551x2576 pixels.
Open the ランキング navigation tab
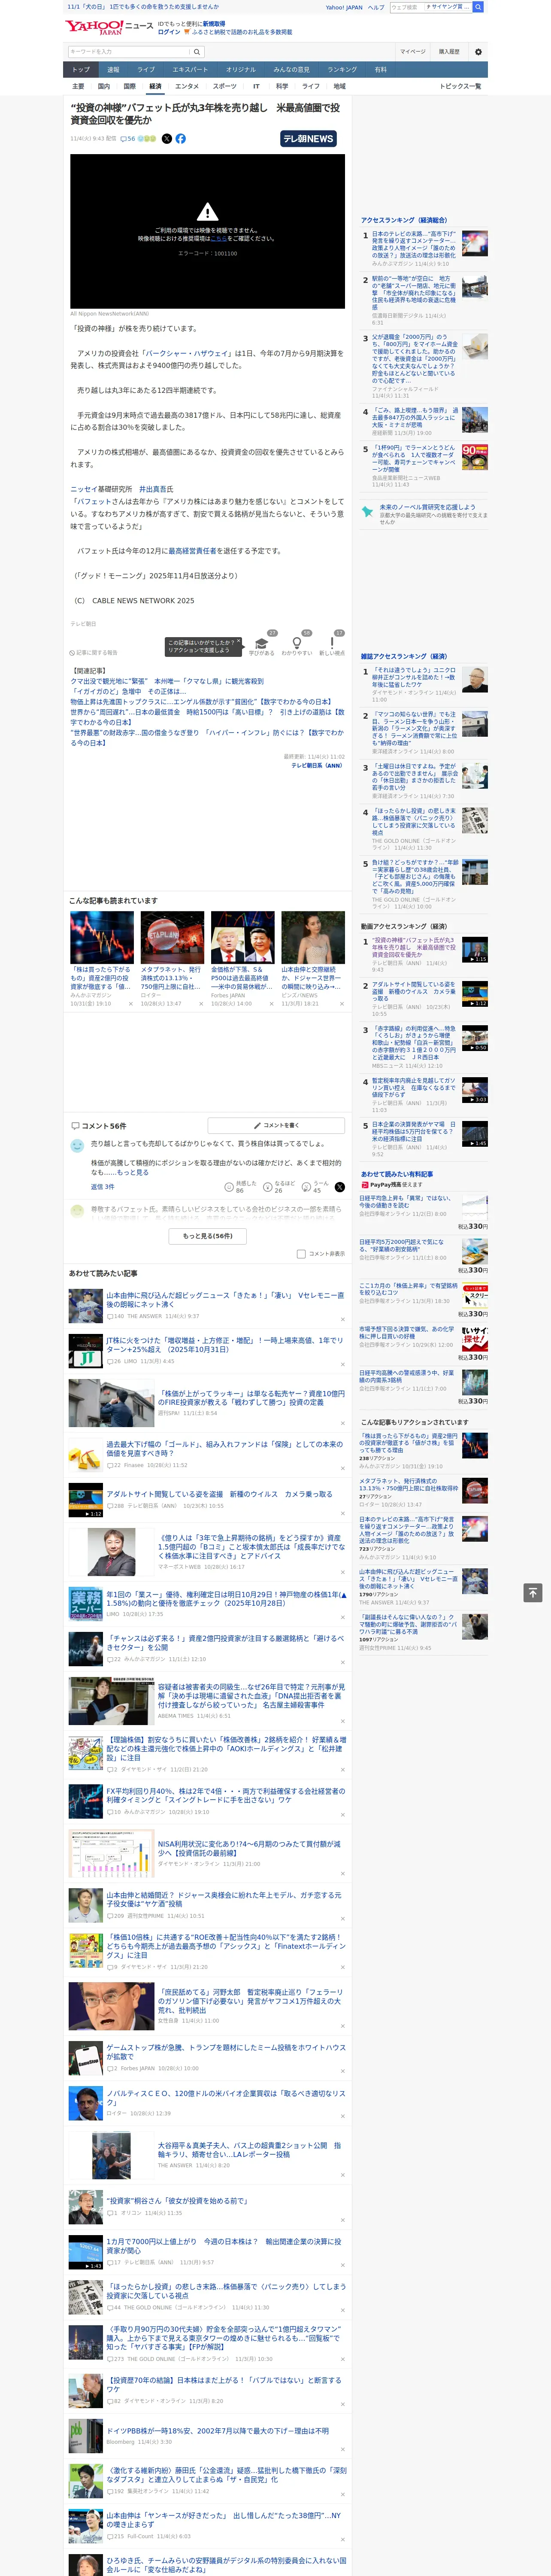coord(342,70)
